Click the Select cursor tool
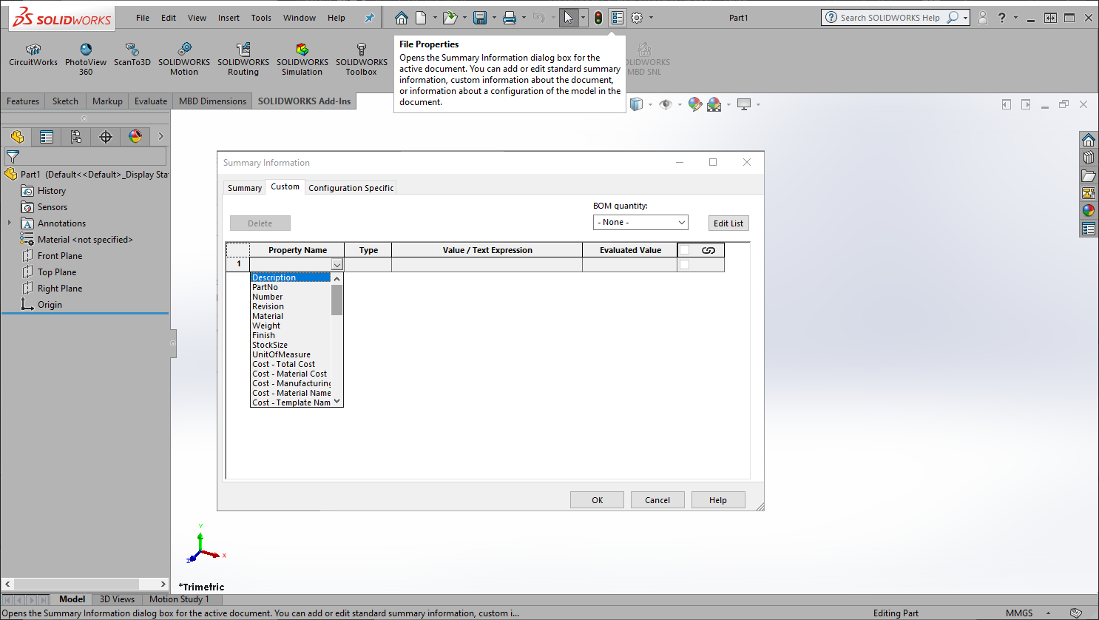Screen dimensions: 1099x620 [x=568, y=18]
